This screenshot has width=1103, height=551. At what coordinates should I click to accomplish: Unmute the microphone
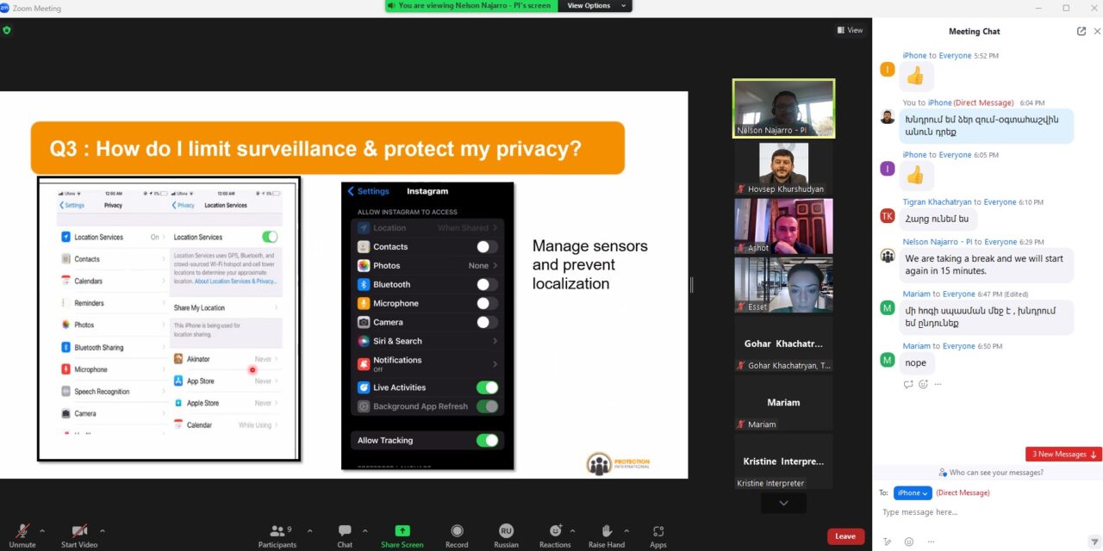pos(22,531)
